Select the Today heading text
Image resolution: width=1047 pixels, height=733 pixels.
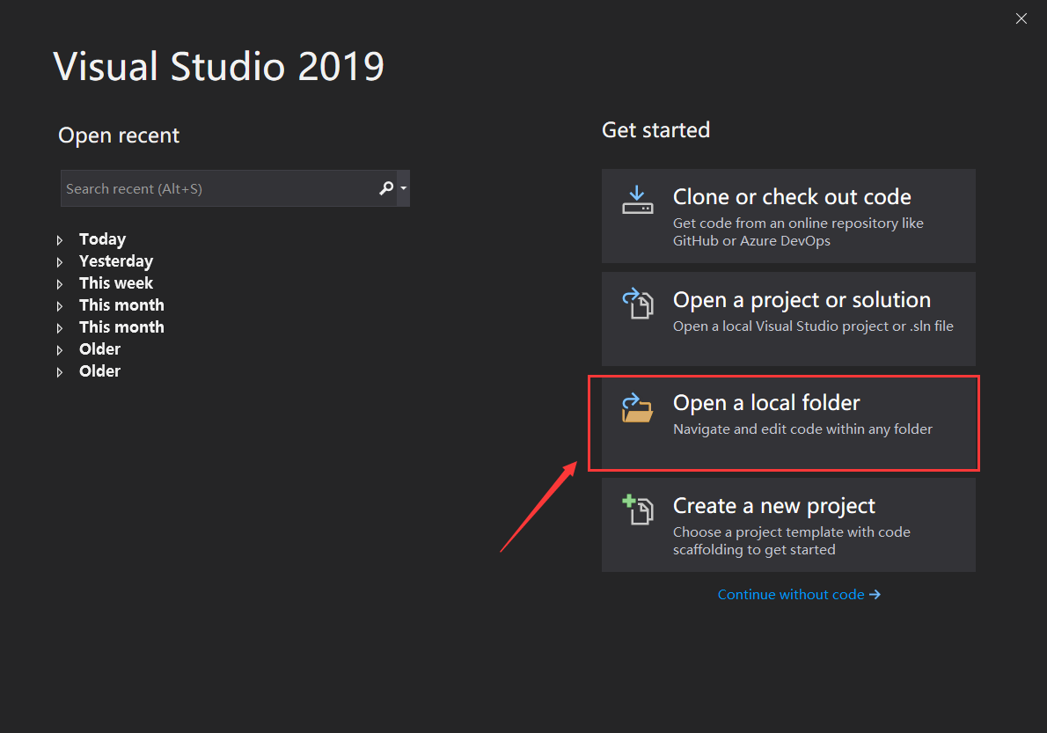pyautogui.click(x=102, y=239)
